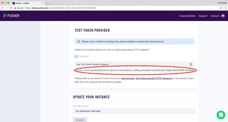Click the info icon in the note banner
Image resolution: width=228 pixels, height=122 pixels.
(x=79, y=41)
